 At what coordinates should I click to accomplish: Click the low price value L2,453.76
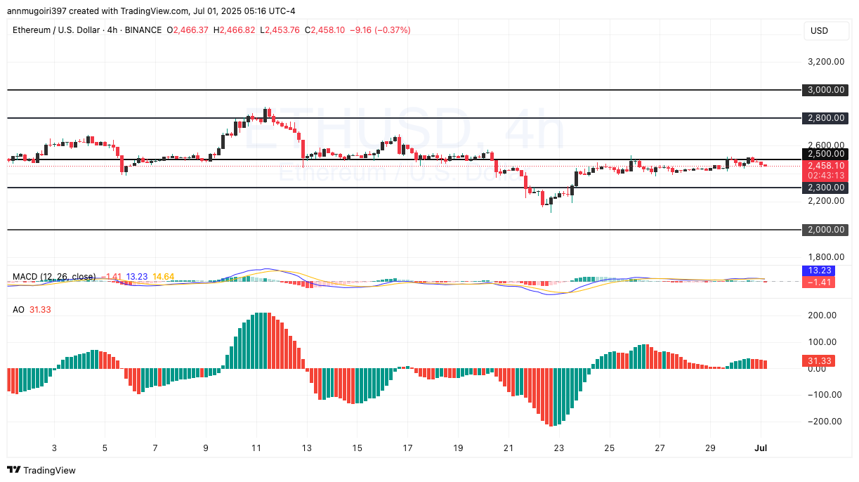(280, 30)
